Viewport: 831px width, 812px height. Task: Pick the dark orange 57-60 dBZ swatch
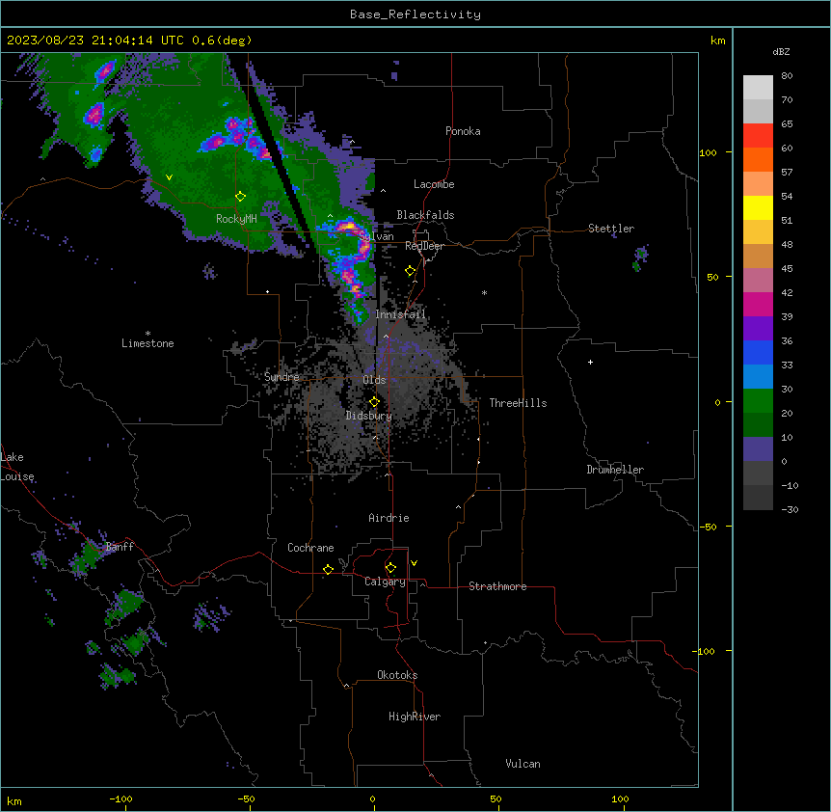point(758,159)
